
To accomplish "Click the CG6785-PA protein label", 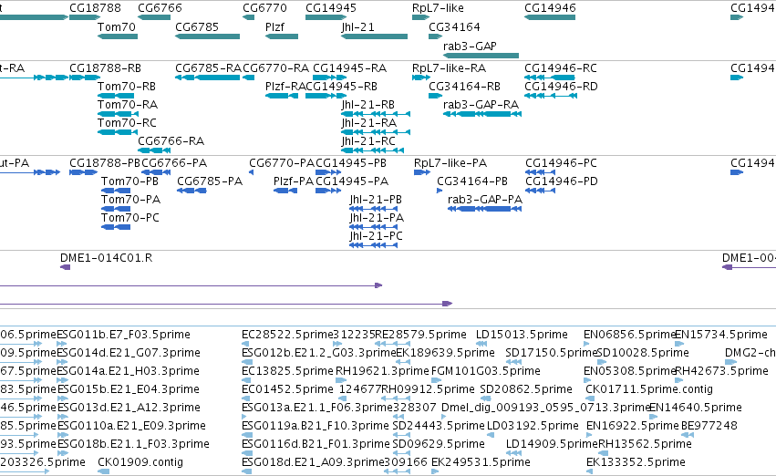I will click(210, 181).
